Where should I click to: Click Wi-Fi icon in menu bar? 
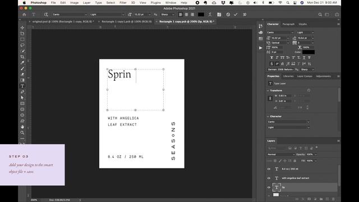[280, 3]
